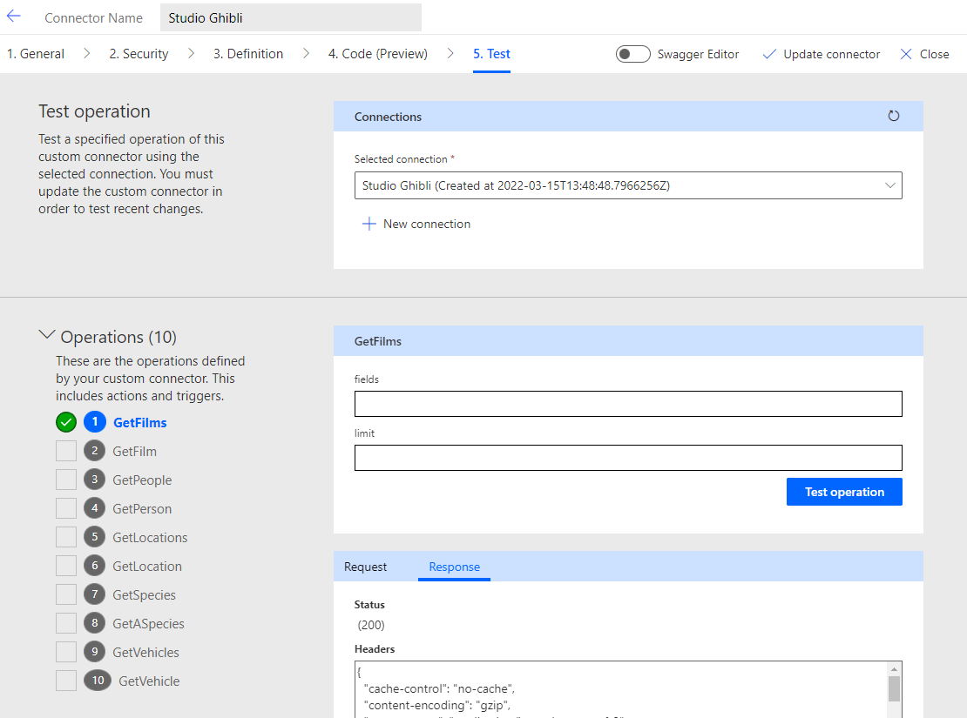Viewport: 967px width, 718px height.
Task: Click the Headers box scrollbar thumb
Action: 894,688
